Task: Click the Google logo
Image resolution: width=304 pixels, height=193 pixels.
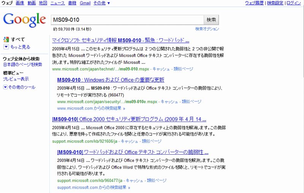Action: click(24, 20)
